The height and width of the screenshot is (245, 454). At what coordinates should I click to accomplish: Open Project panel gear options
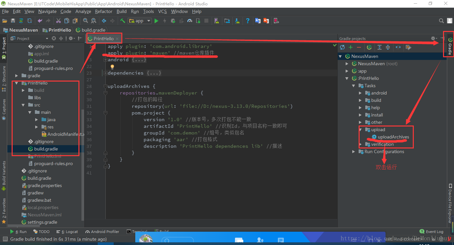point(71,39)
